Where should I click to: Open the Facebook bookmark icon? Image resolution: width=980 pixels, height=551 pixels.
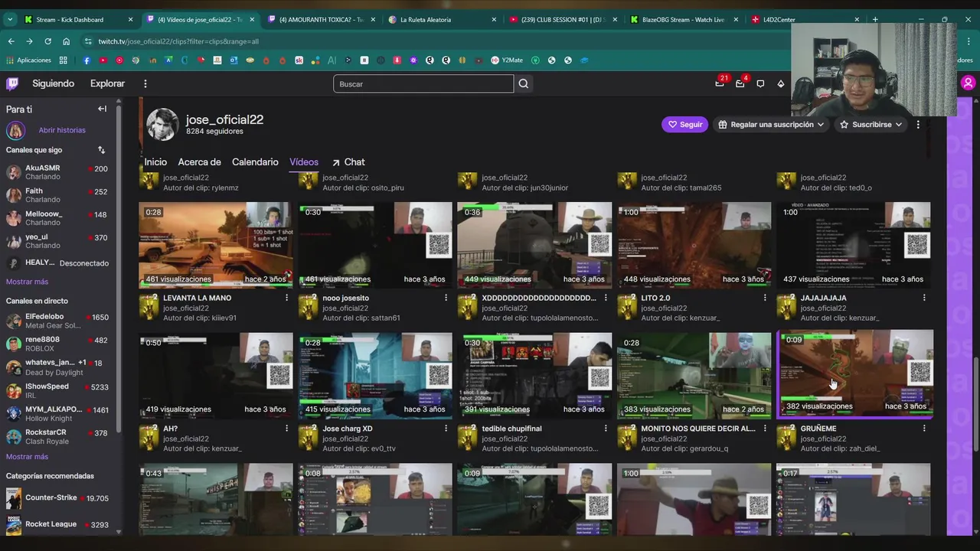(x=87, y=60)
